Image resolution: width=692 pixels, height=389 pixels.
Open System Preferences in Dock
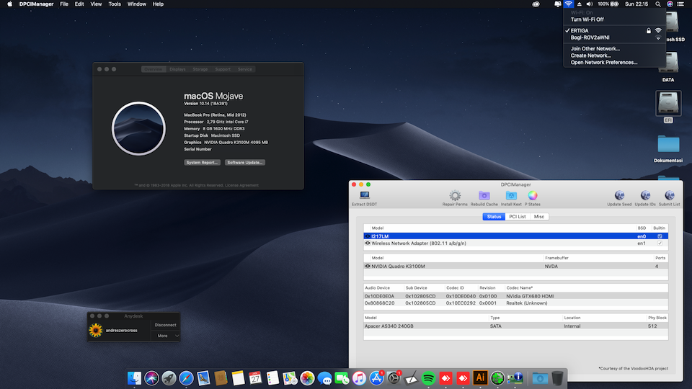coord(394,378)
